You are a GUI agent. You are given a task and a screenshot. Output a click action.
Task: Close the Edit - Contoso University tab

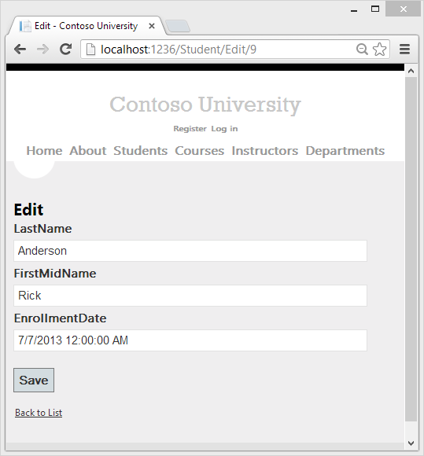(x=151, y=26)
